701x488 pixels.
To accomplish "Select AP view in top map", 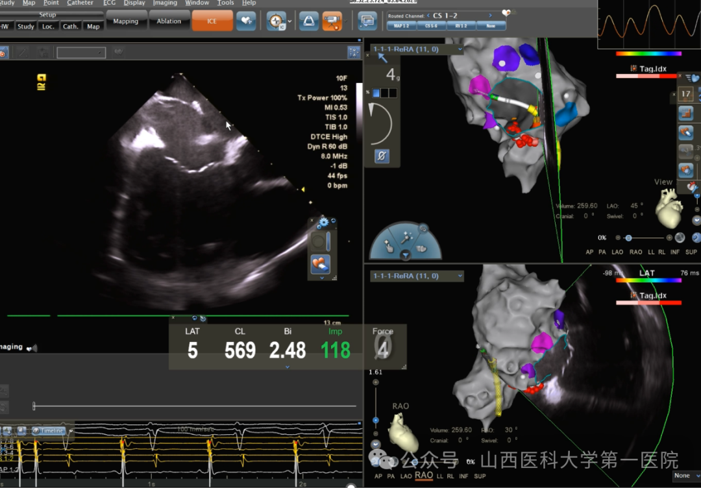I will pyautogui.click(x=589, y=252).
